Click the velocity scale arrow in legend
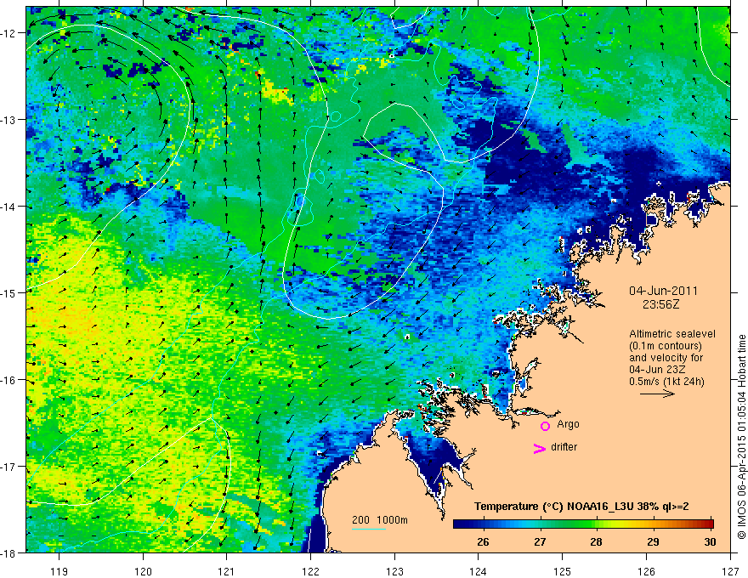The width and height of the screenshot is (748, 578). (657, 394)
